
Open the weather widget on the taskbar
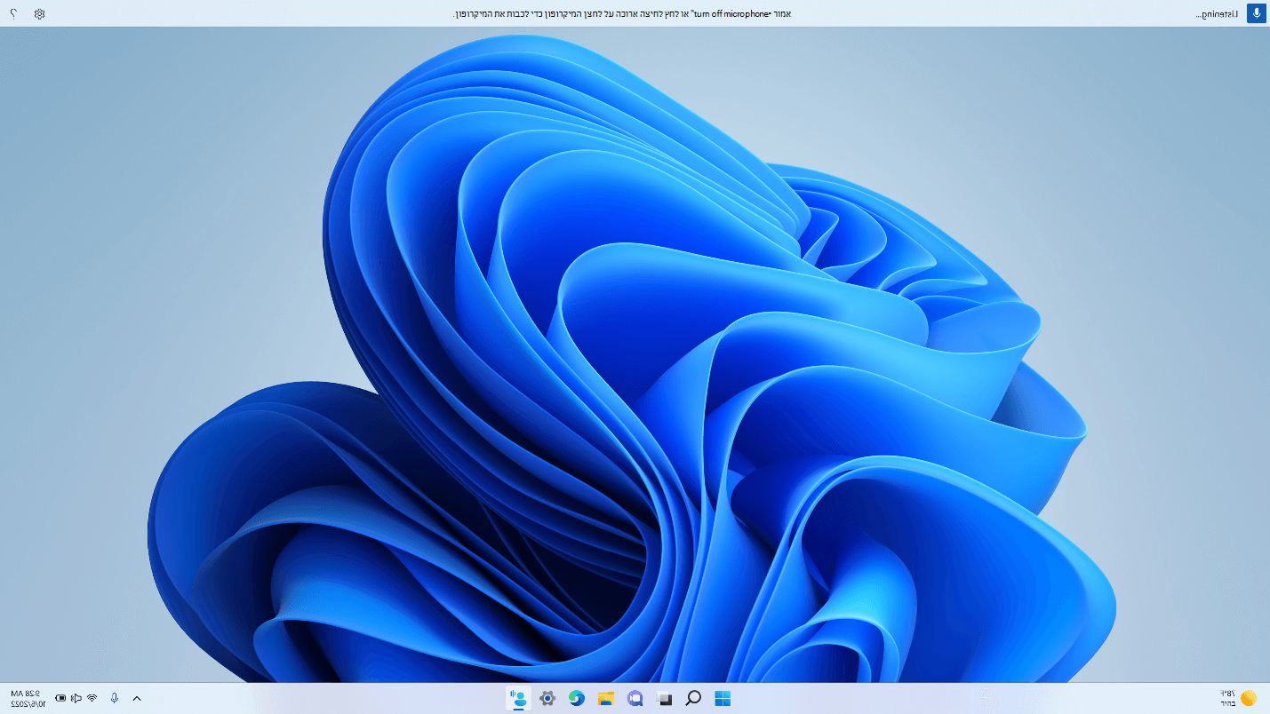click(x=1240, y=698)
